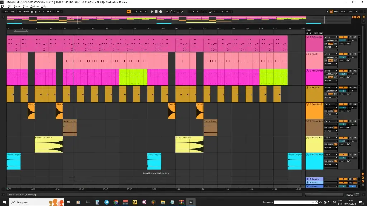This screenshot has height=206, width=367.
Task: Click the Link button
Action: (6, 11)
